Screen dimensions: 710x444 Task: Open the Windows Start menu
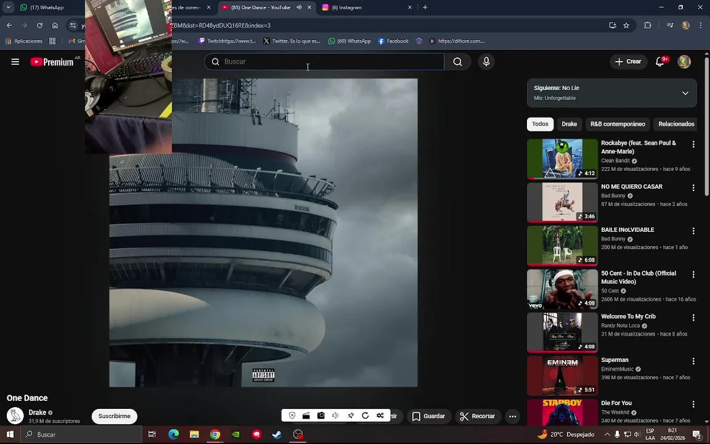(x=9, y=434)
